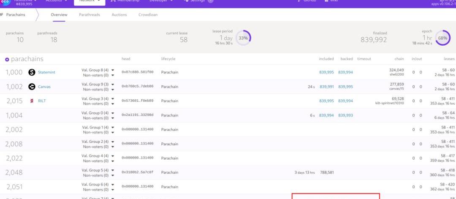Click the lease period 33% progress circle
Screen dimensions: 456x199
point(243,38)
